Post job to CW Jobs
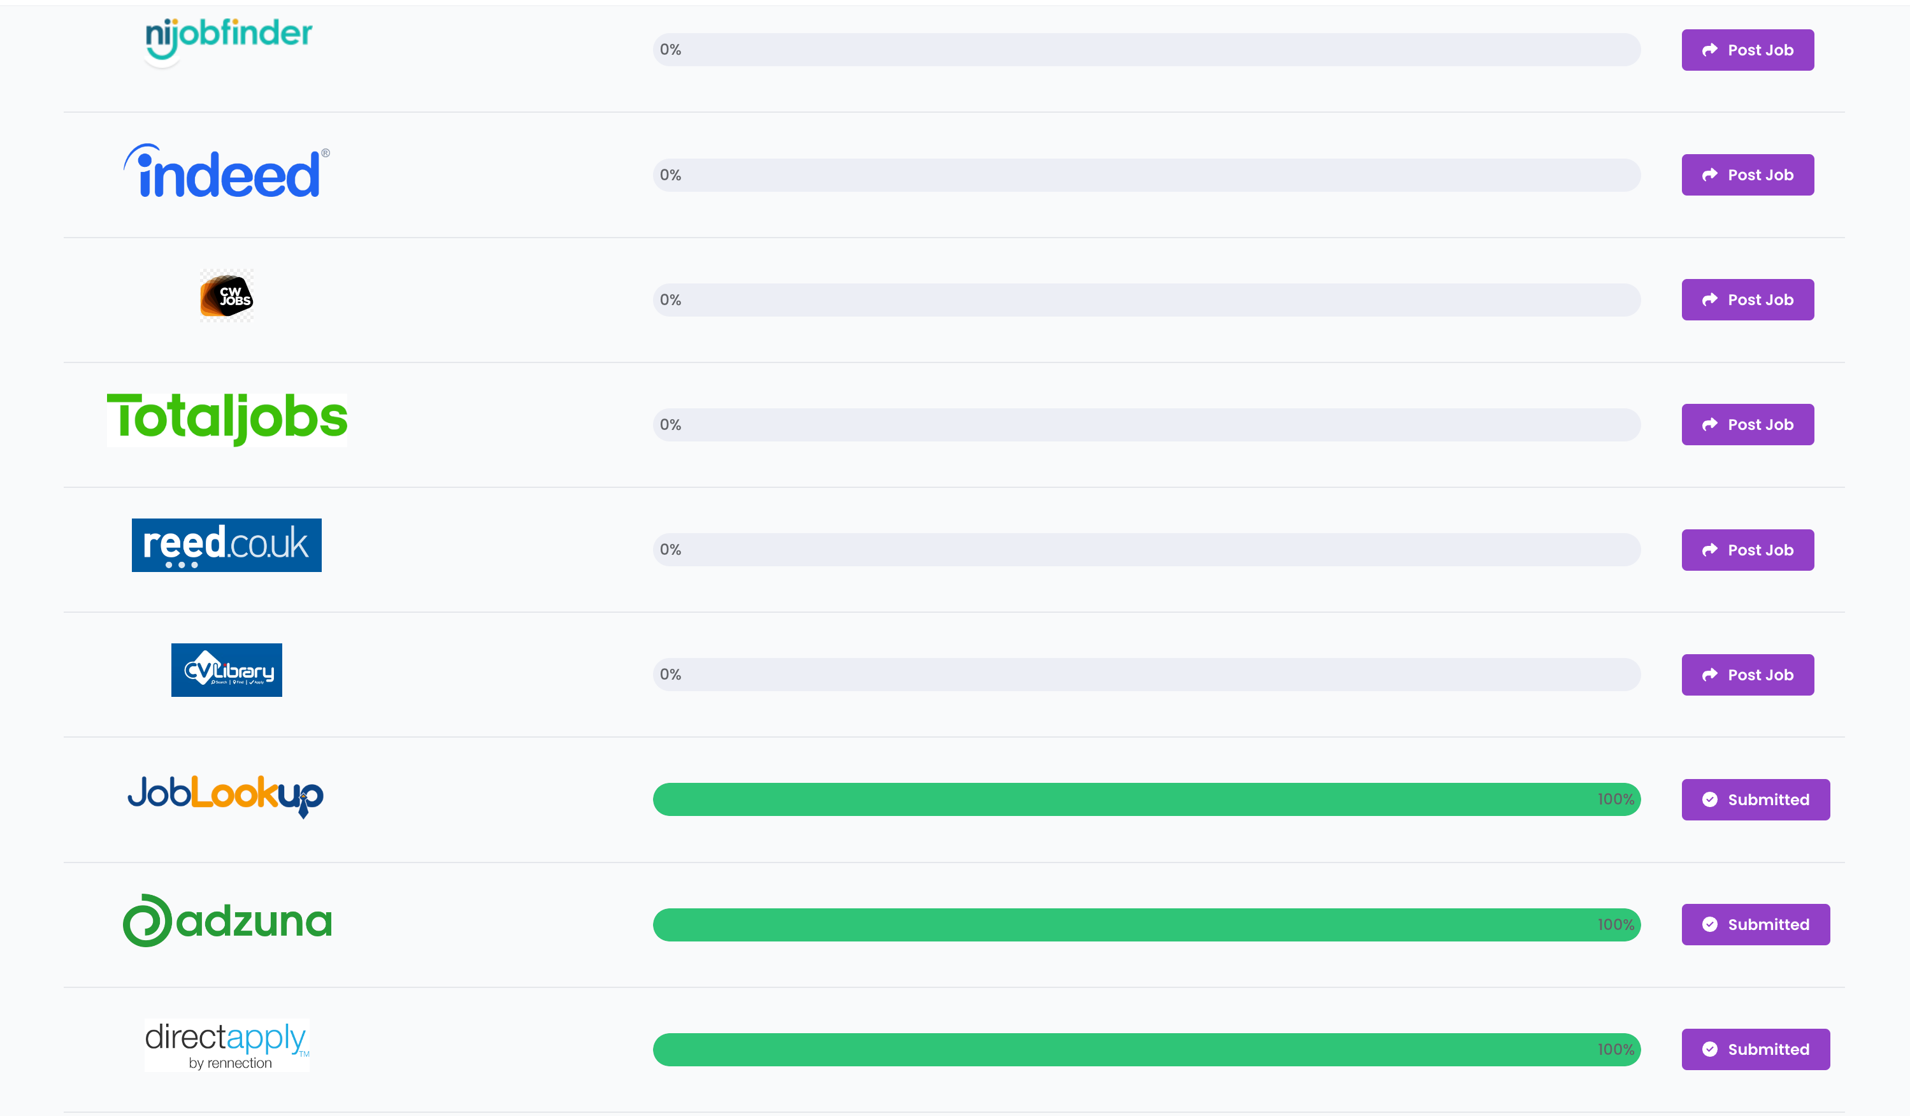 pyautogui.click(x=1747, y=300)
